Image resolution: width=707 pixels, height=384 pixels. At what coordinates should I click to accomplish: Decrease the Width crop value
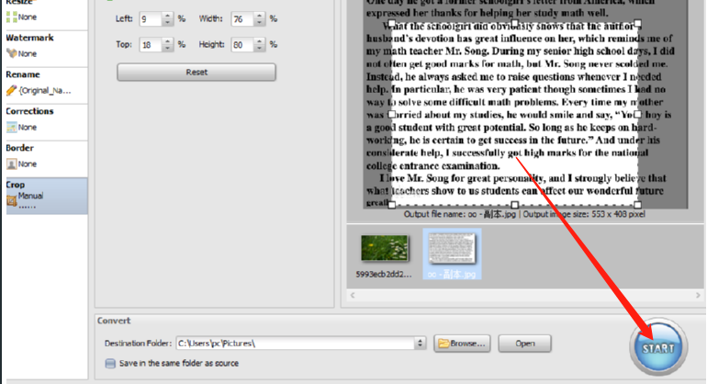259,23
